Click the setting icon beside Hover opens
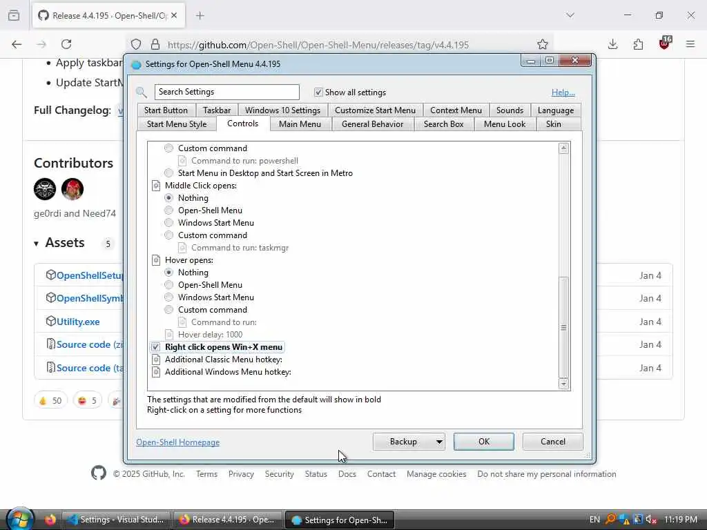The width and height of the screenshot is (707, 530). (156, 260)
